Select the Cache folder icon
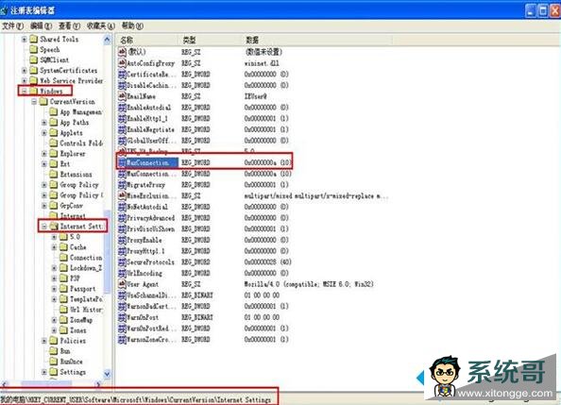The width and height of the screenshot is (561, 405). point(63,246)
